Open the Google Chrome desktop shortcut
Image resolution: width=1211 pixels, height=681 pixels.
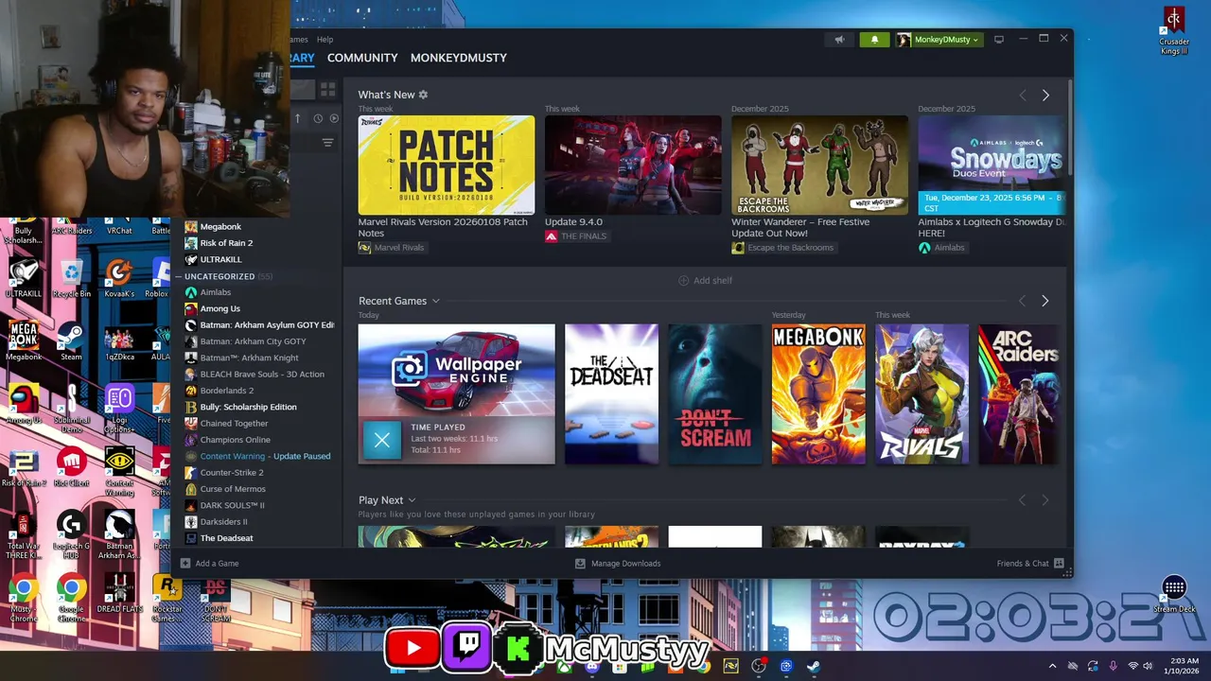(71, 599)
